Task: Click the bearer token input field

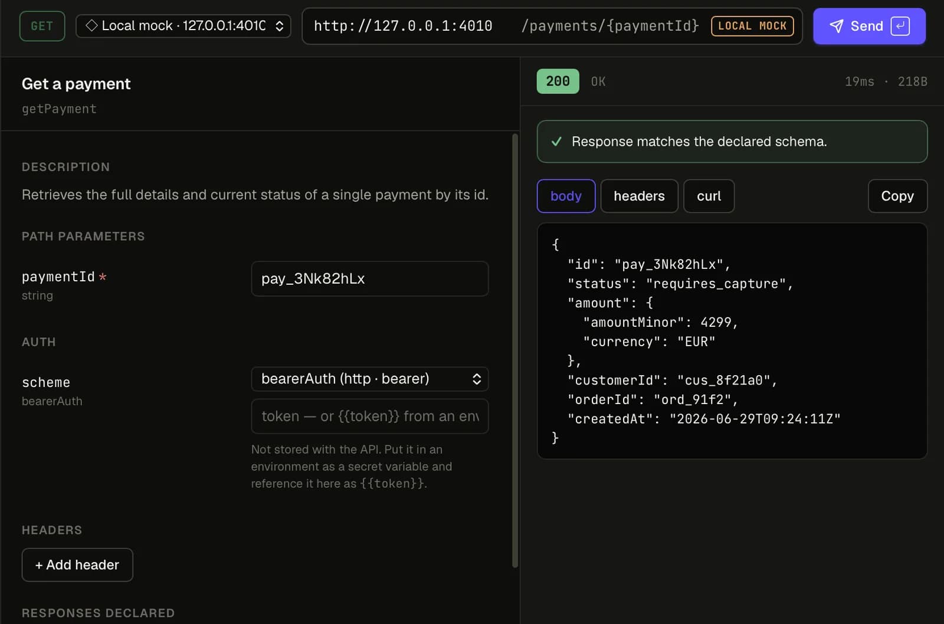Action: [370, 416]
